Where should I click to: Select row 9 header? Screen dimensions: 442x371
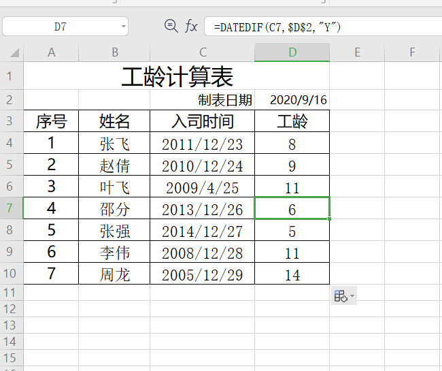12,252
